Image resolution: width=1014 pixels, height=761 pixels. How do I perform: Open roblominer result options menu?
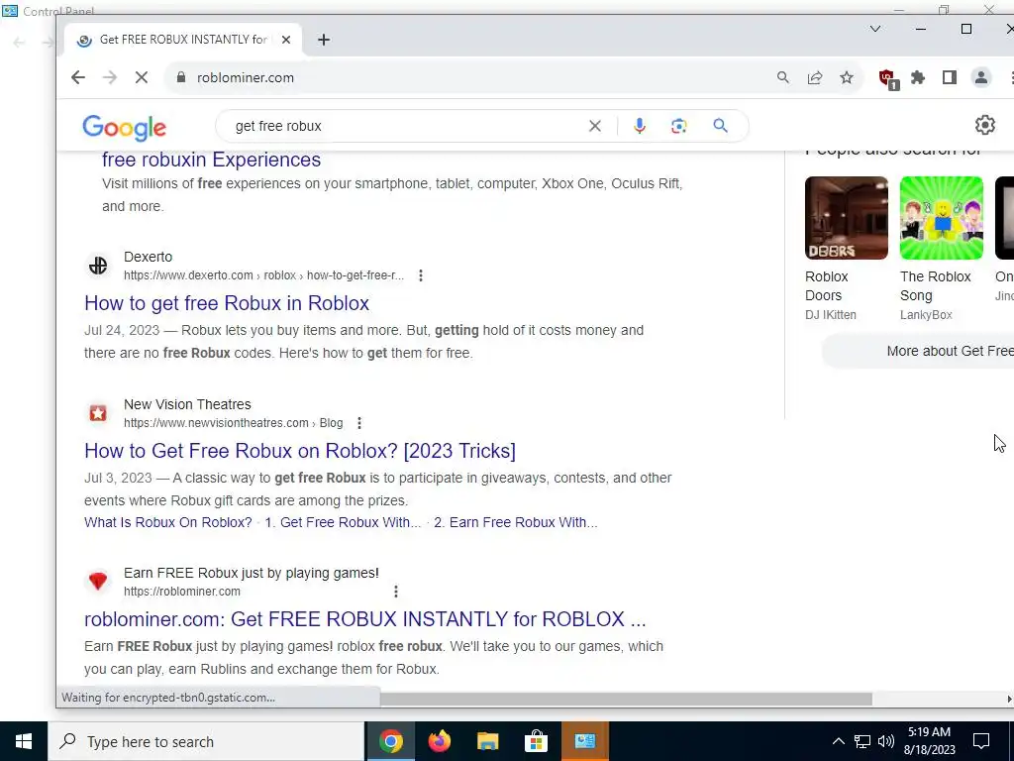396,592
